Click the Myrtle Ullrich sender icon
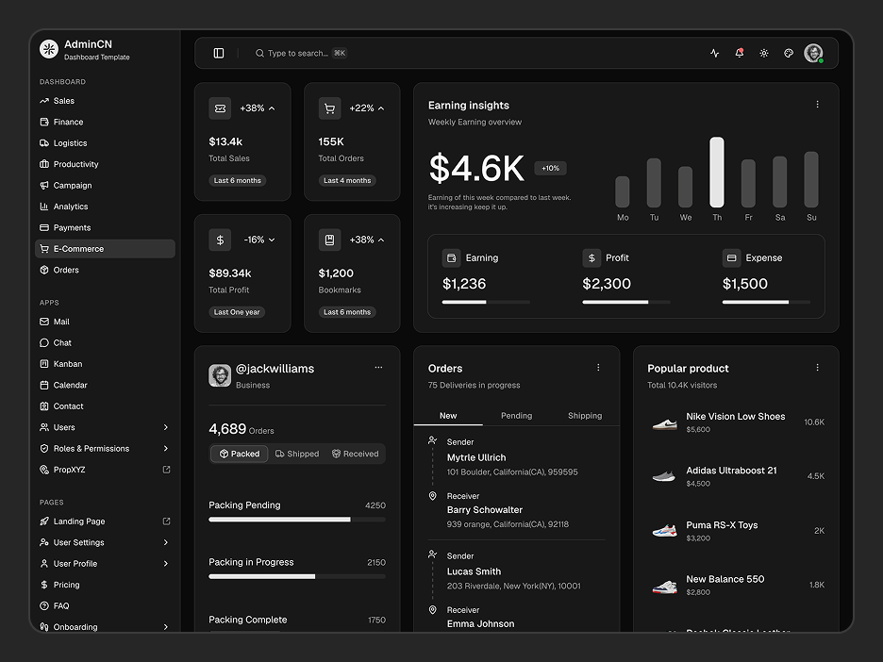The height and width of the screenshot is (662, 883). (432, 440)
